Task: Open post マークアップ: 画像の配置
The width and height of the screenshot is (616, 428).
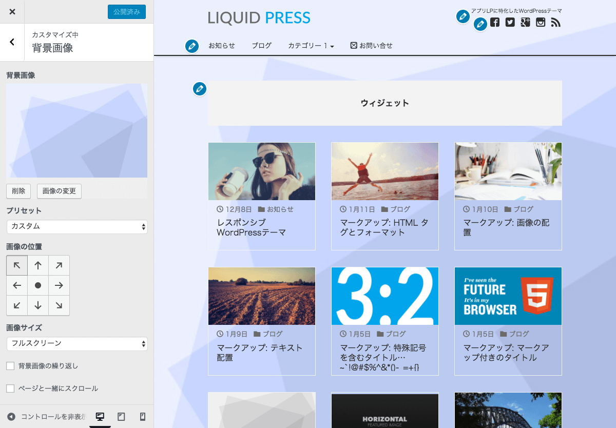Action: [506, 227]
